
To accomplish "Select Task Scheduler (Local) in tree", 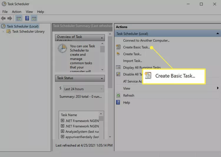I will (22, 26).
